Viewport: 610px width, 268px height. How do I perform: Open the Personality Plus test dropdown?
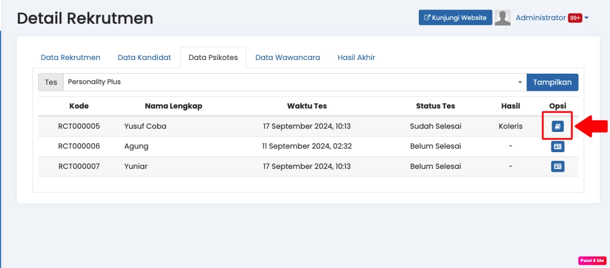pos(294,82)
